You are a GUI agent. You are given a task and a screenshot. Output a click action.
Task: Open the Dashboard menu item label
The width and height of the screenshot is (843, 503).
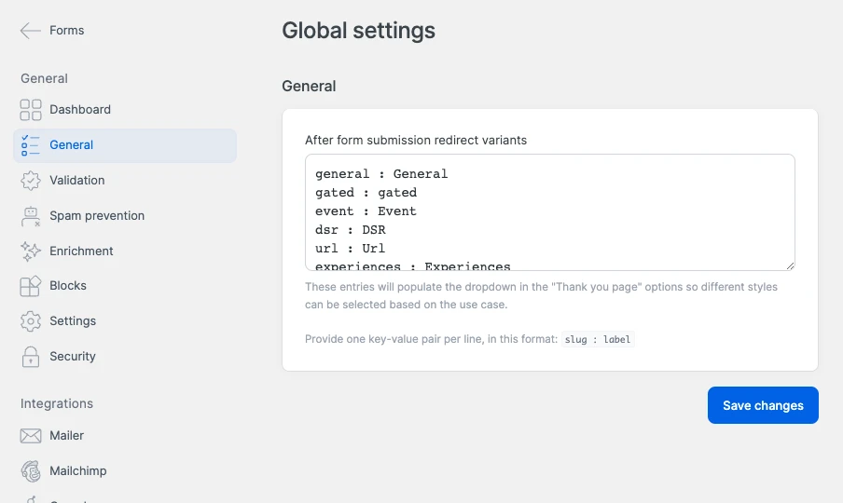coord(80,110)
